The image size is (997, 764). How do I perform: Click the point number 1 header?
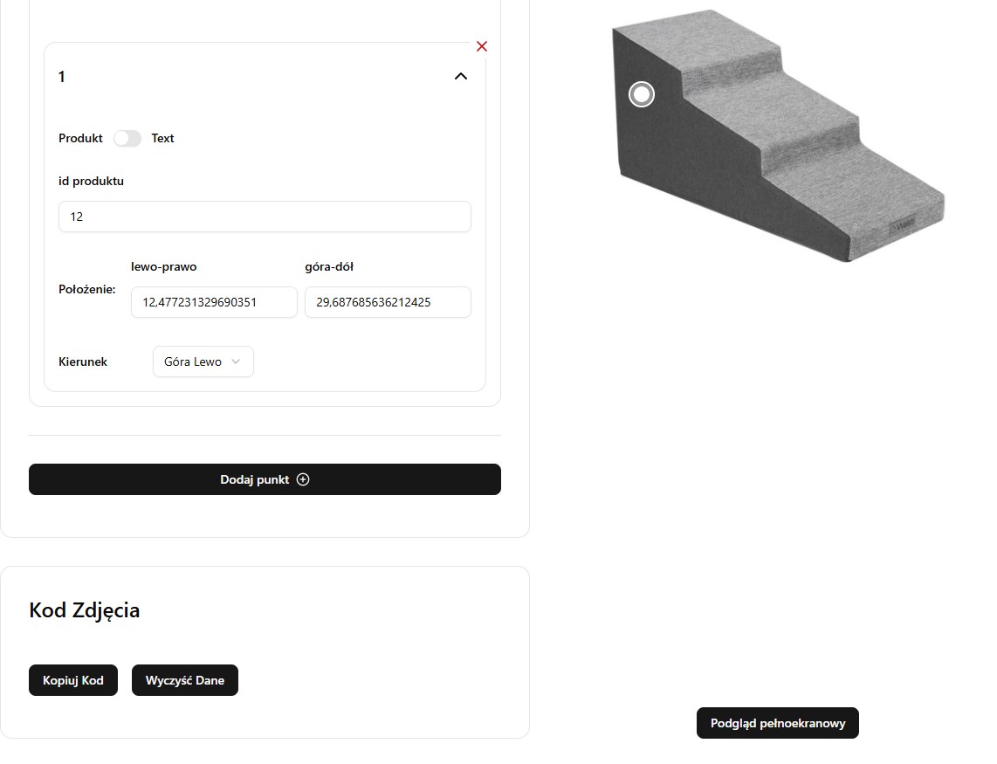(x=62, y=77)
